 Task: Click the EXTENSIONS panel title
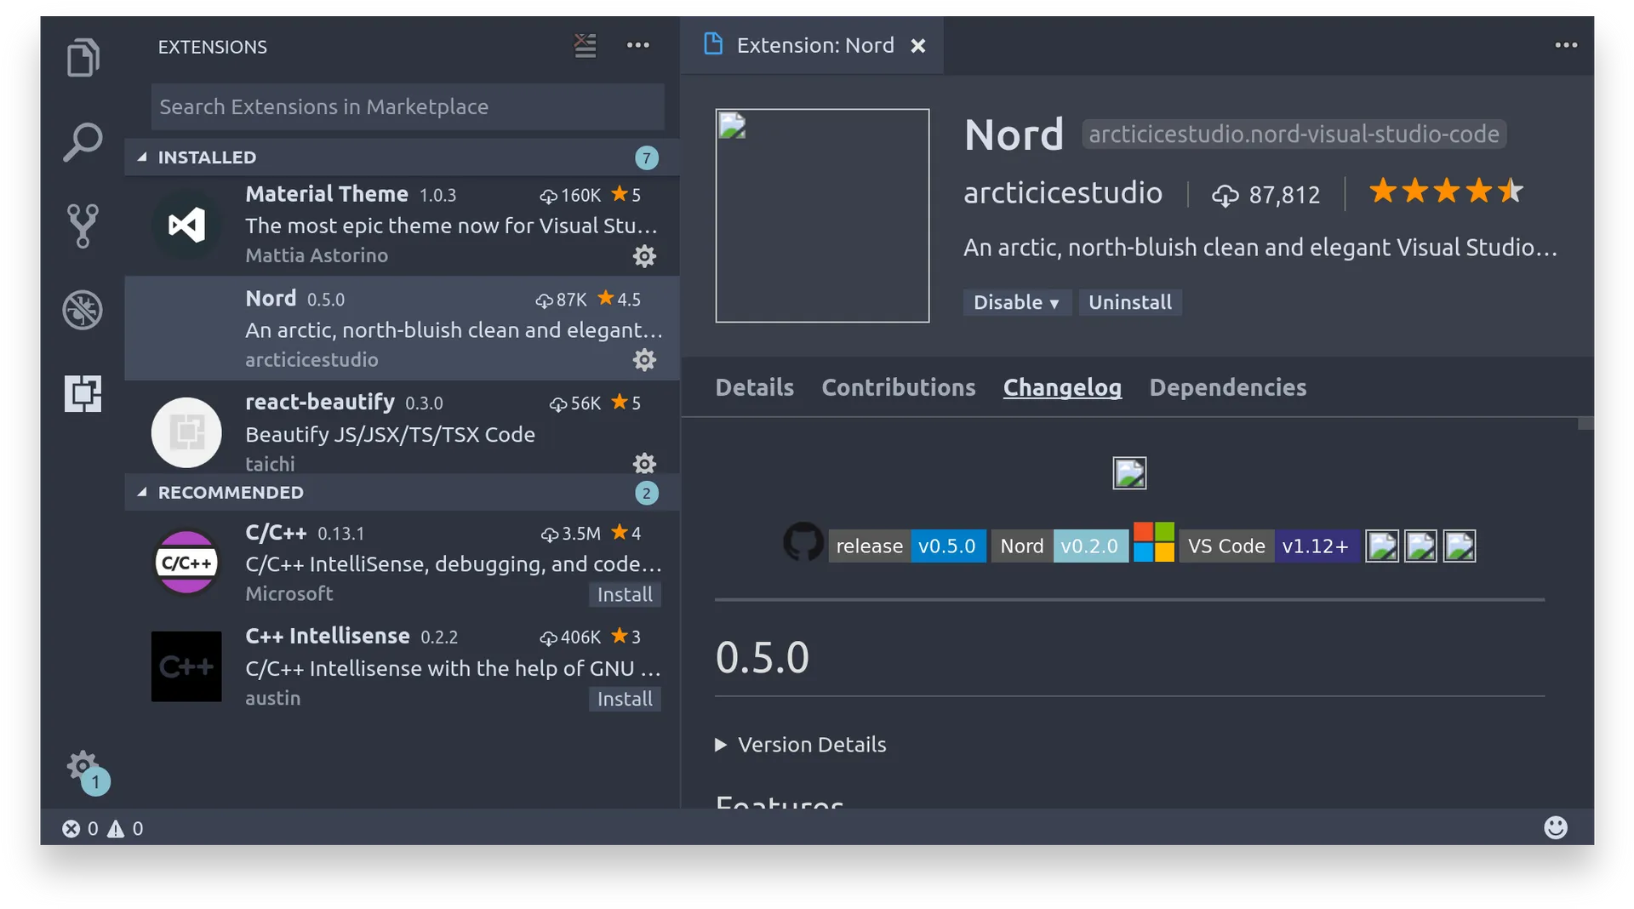pos(212,47)
